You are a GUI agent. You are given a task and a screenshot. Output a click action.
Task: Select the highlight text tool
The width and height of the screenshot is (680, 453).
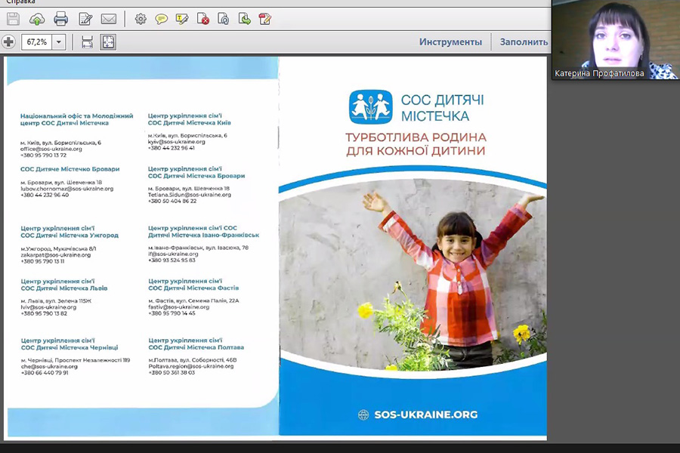[x=182, y=19]
